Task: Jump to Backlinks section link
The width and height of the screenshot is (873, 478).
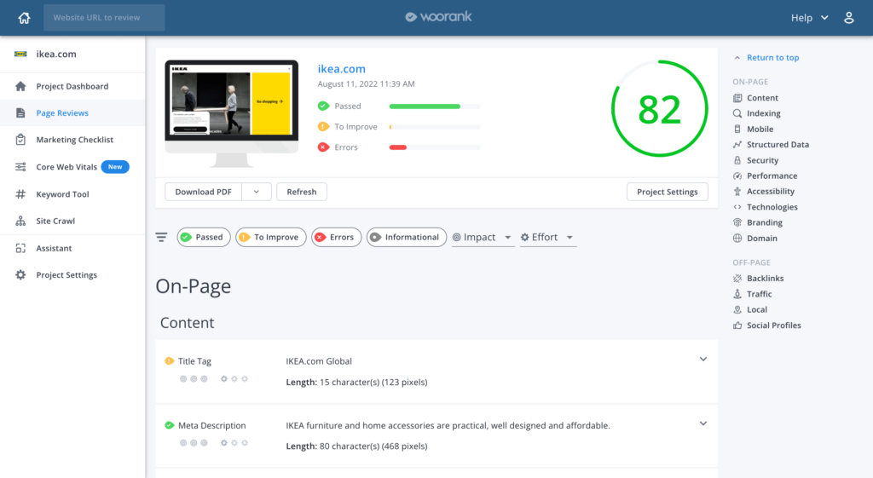Action: tap(765, 279)
